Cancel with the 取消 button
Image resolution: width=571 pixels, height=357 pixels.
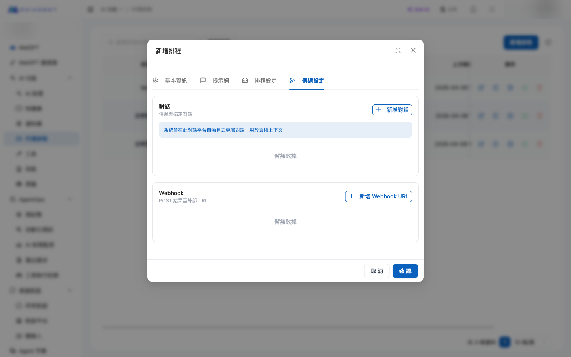tap(377, 271)
